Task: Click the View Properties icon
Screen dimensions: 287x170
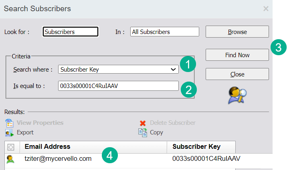Action: click(x=10, y=123)
